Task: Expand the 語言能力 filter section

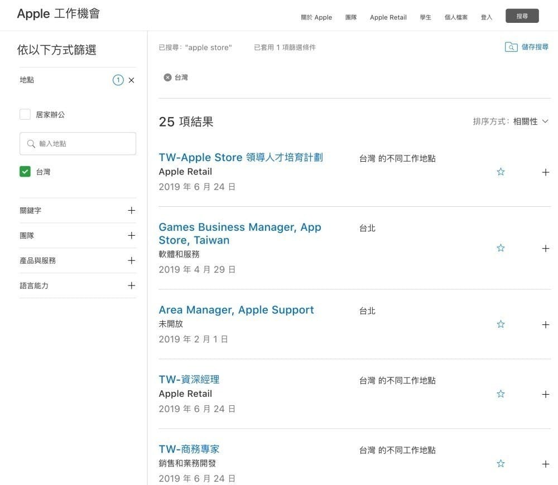Action: tap(78, 285)
